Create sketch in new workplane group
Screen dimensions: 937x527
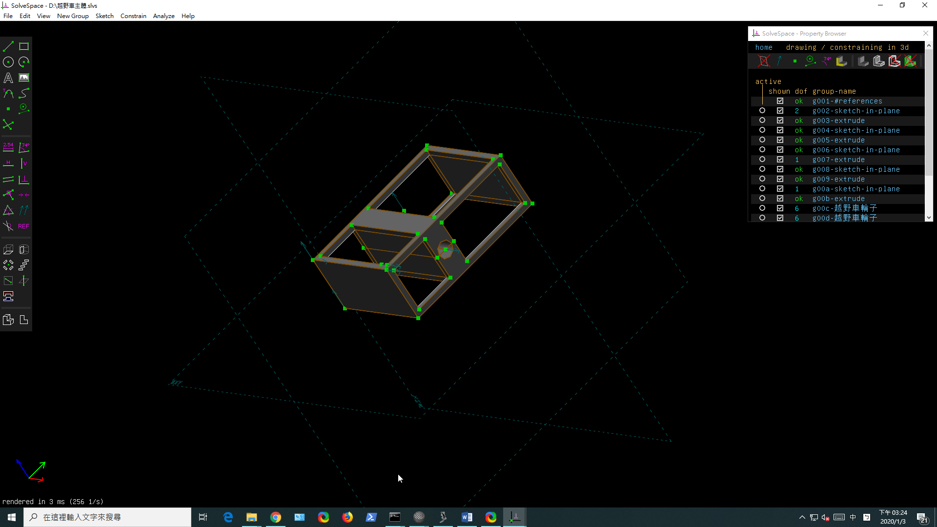[x=8, y=281]
